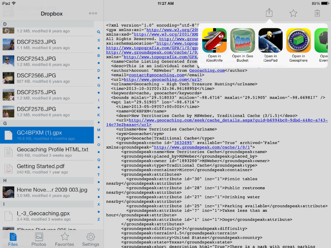Select GC4BPXM (1).gpx file row
331x248 pixels.
[x=47, y=135]
